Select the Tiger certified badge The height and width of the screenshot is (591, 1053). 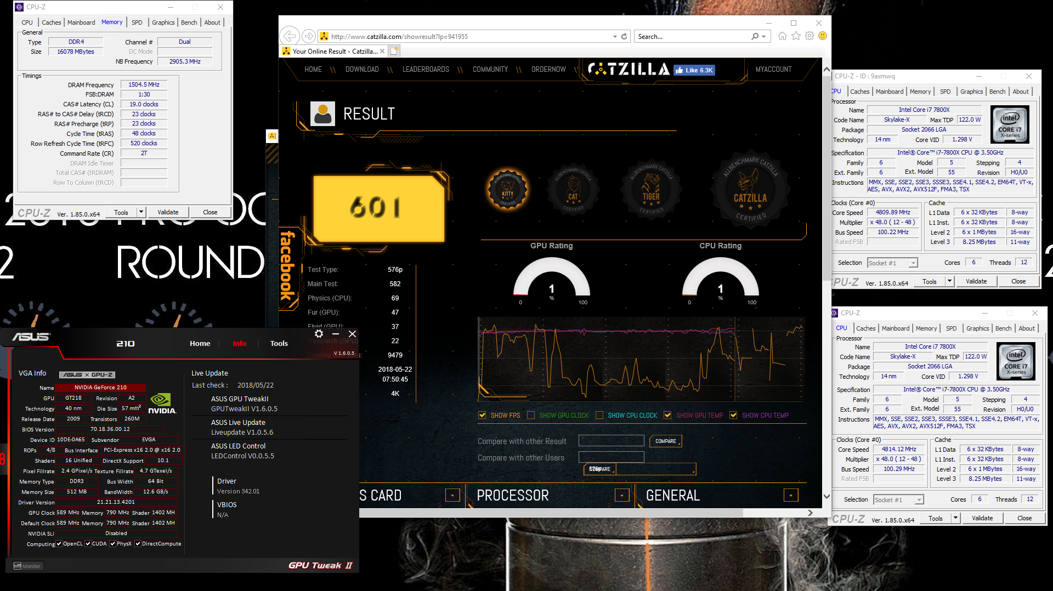651,190
